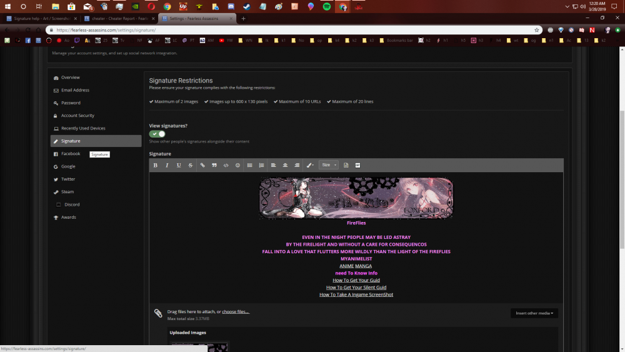Screen dimensions: 625x352
Task: Open a new browser tab
Action: pyautogui.click(x=243, y=18)
